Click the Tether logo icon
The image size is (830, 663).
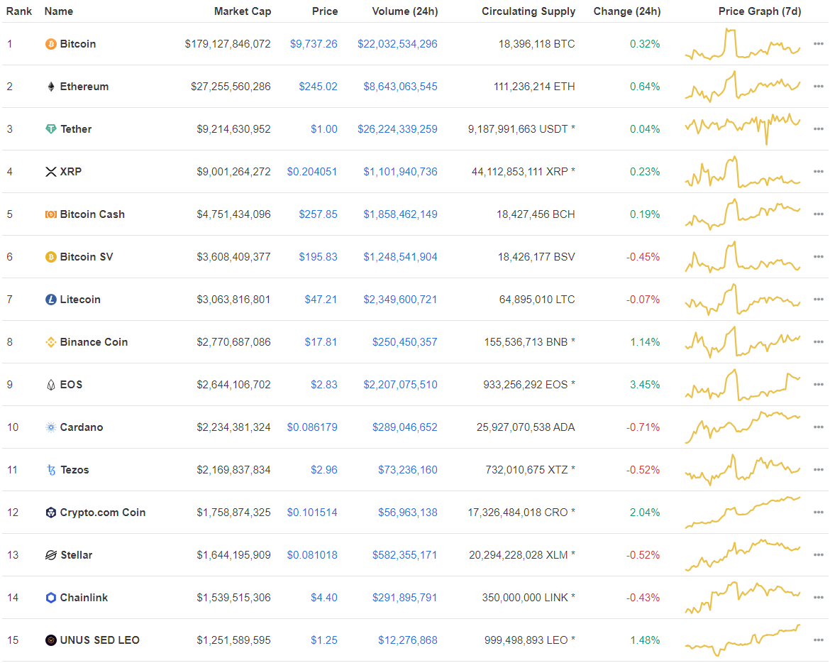coord(51,129)
